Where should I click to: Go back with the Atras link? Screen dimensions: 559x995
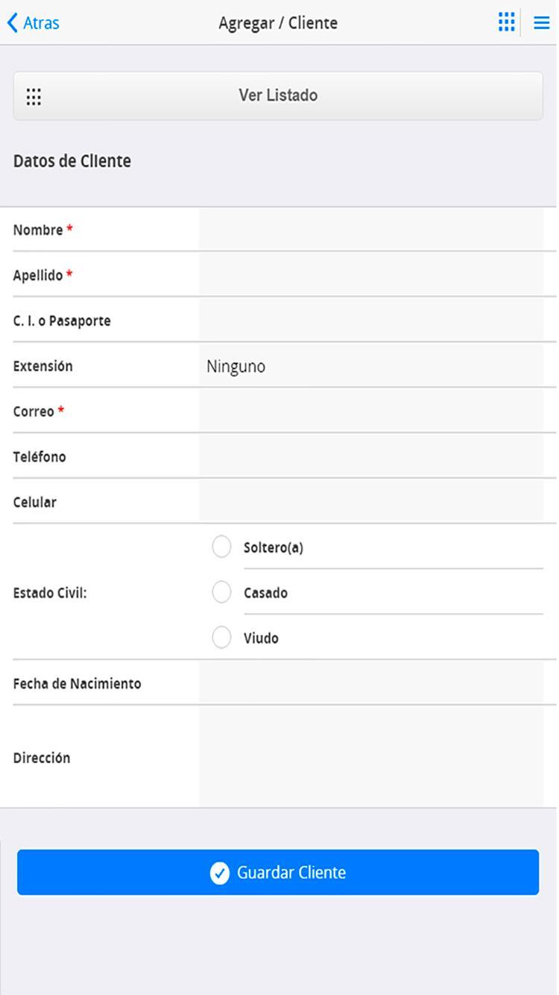click(34, 23)
